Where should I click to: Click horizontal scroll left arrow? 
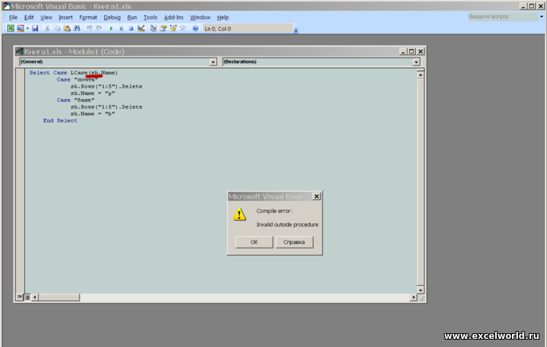(35, 297)
